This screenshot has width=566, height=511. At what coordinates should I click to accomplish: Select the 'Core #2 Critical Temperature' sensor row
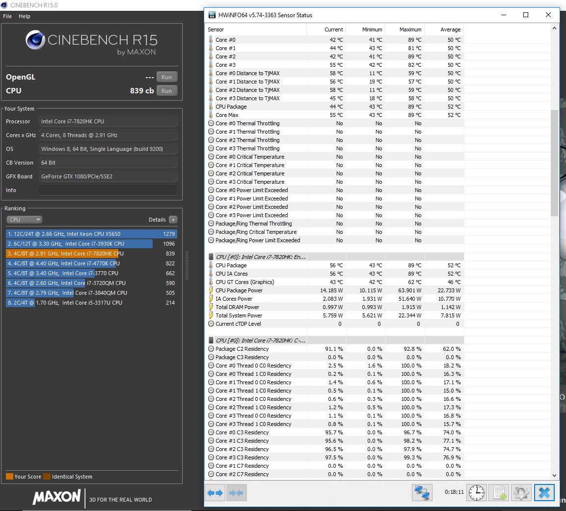pyautogui.click(x=335, y=173)
